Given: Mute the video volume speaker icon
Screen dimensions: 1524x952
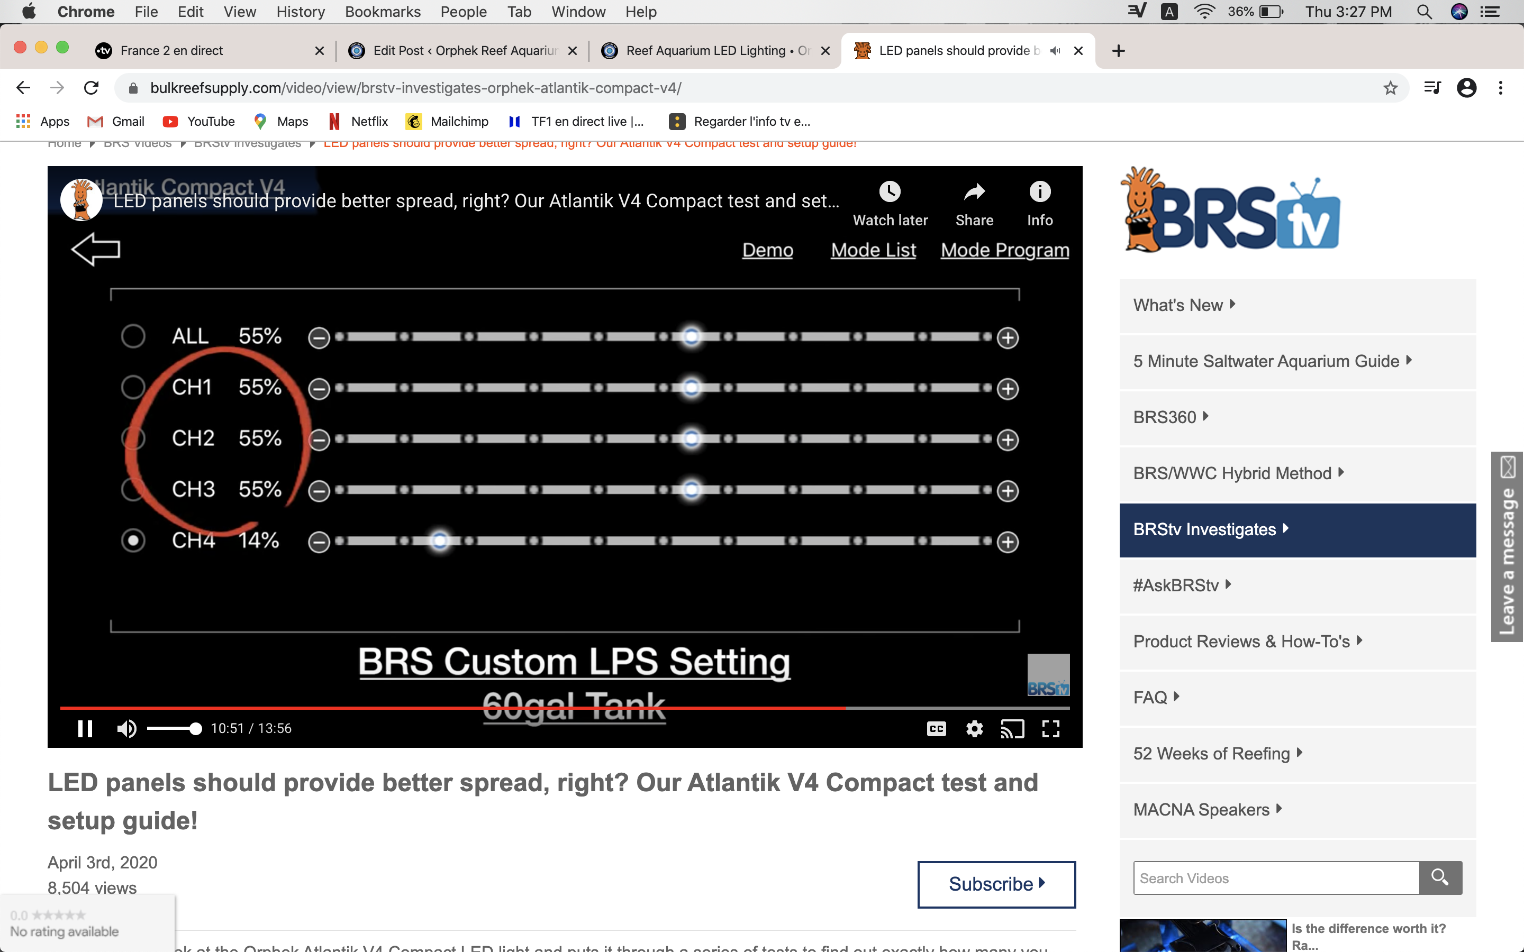Looking at the screenshot, I should pyautogui.click(x=126, y=728).
